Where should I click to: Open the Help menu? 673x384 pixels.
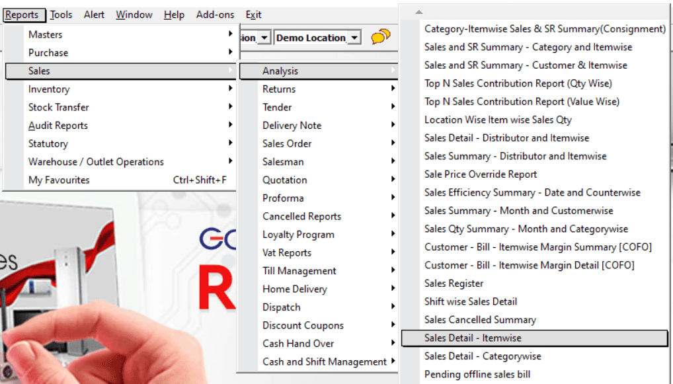pyautogui.click(x=174, y=15)
